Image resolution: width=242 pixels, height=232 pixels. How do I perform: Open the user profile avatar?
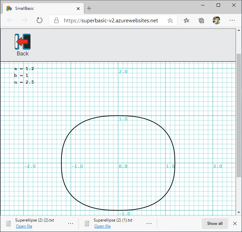point(216,20)
